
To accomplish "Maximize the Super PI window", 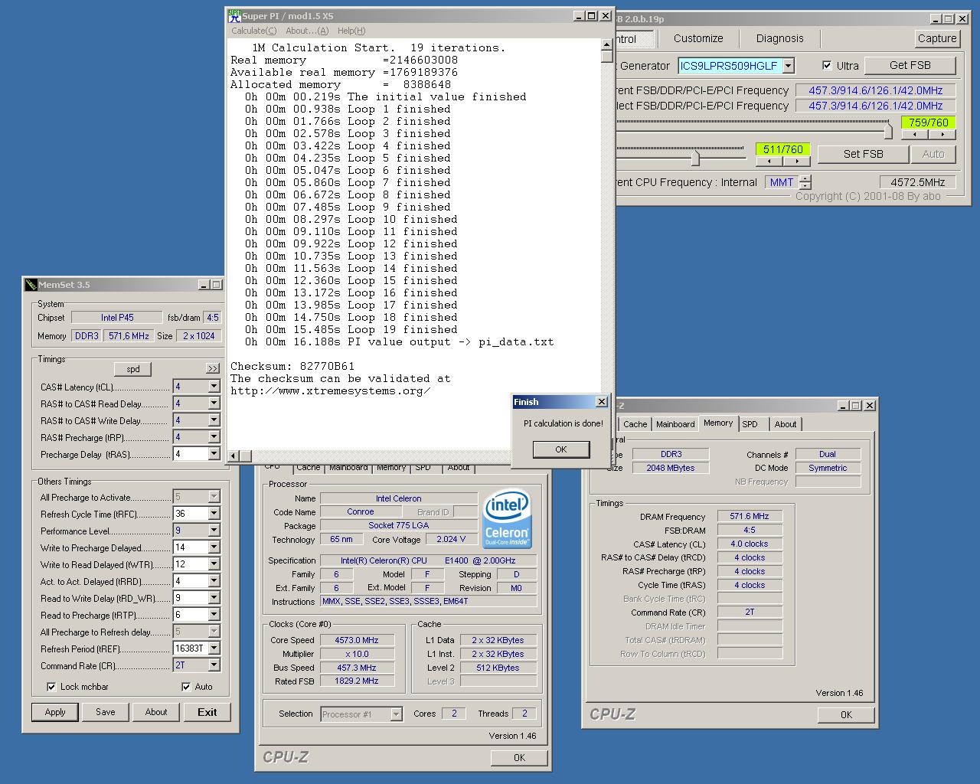I will (592, 16).
